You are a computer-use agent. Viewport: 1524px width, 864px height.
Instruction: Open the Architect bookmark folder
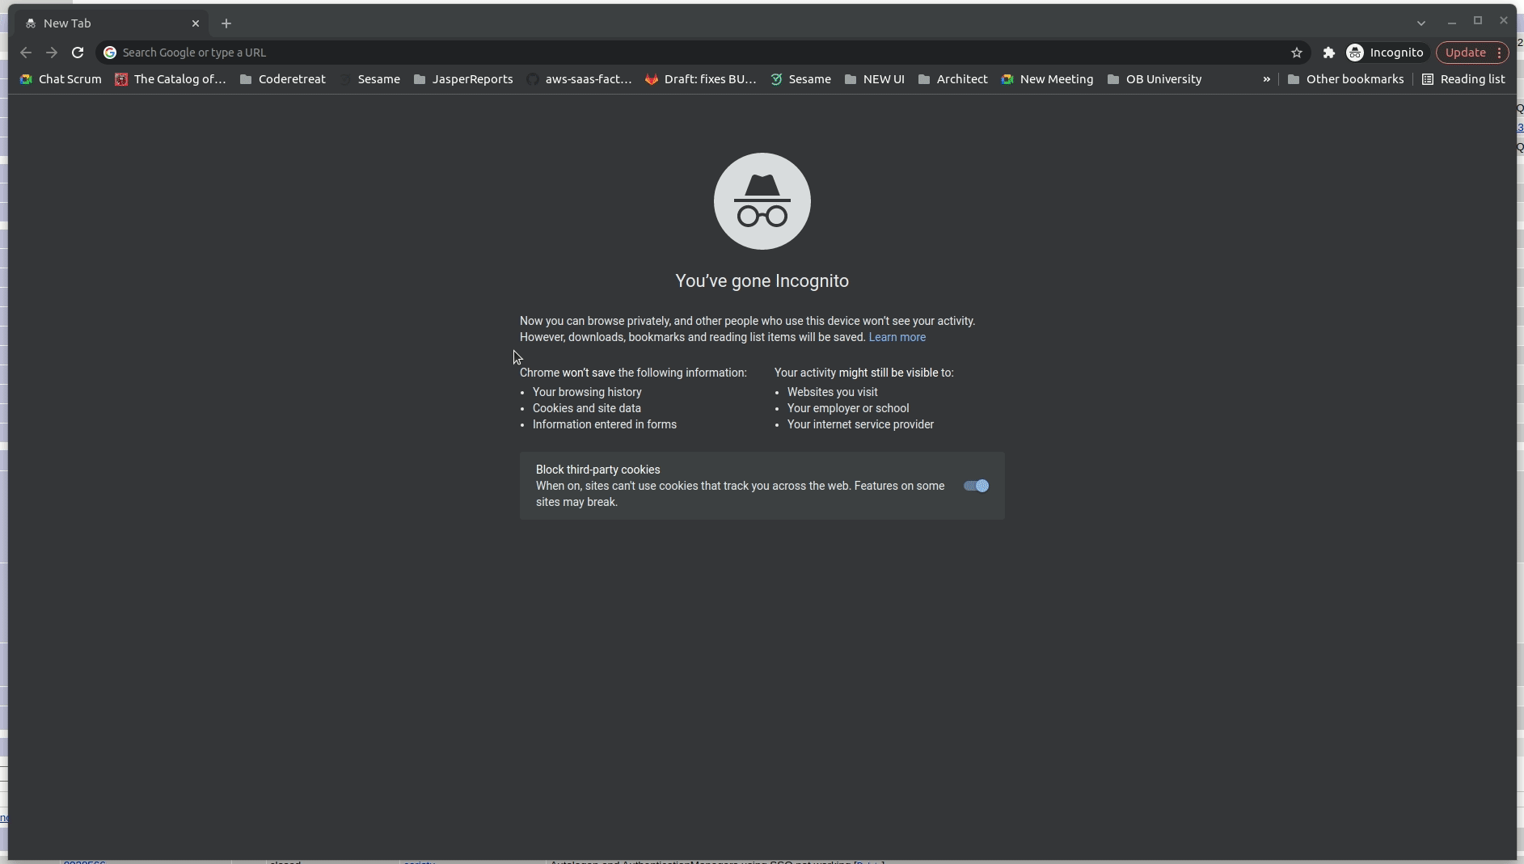(953, 79)
